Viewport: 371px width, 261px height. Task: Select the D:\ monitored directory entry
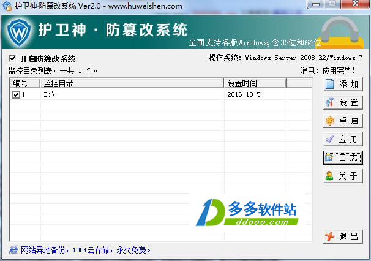click(x=49, y=94)
